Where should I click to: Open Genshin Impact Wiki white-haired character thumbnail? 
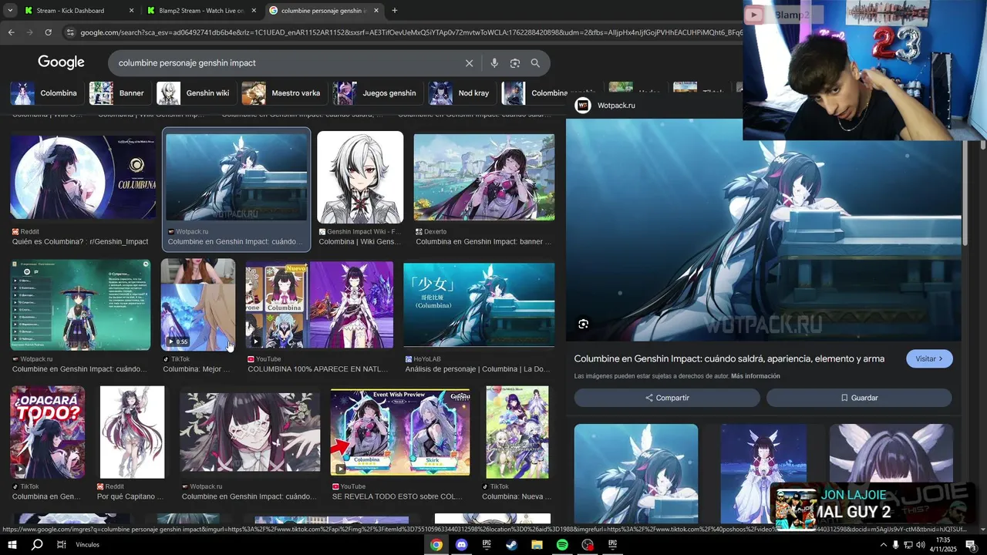click(x=360, y=177)
